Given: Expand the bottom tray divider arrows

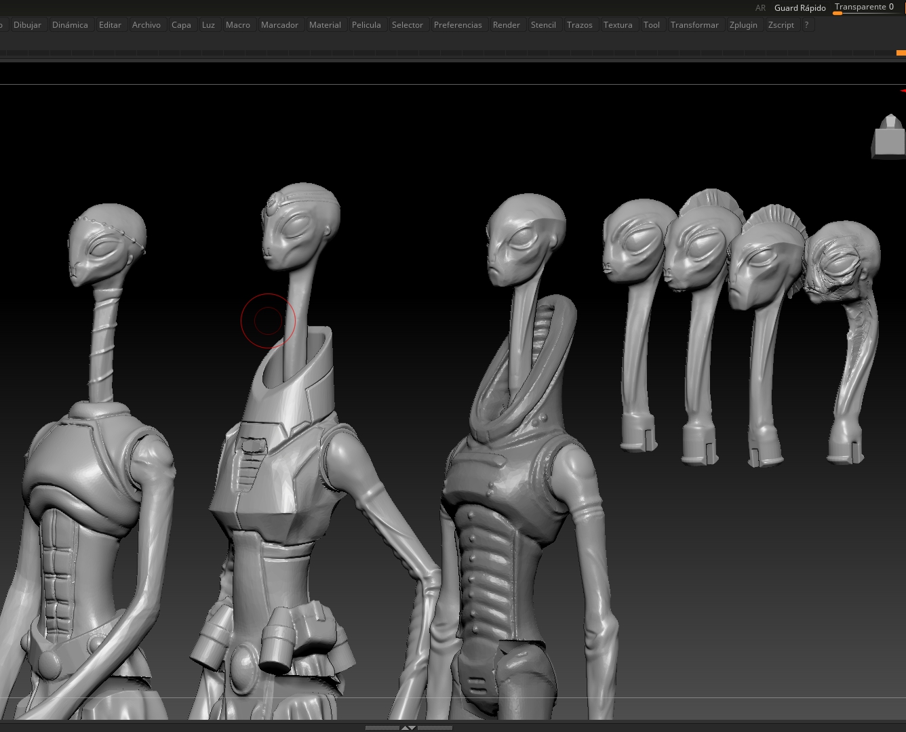Looking at the screenshot, I should coord(408,727).
